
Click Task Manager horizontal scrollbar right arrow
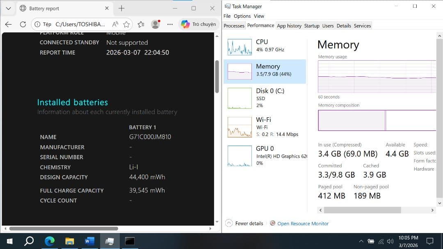(432, 210)
